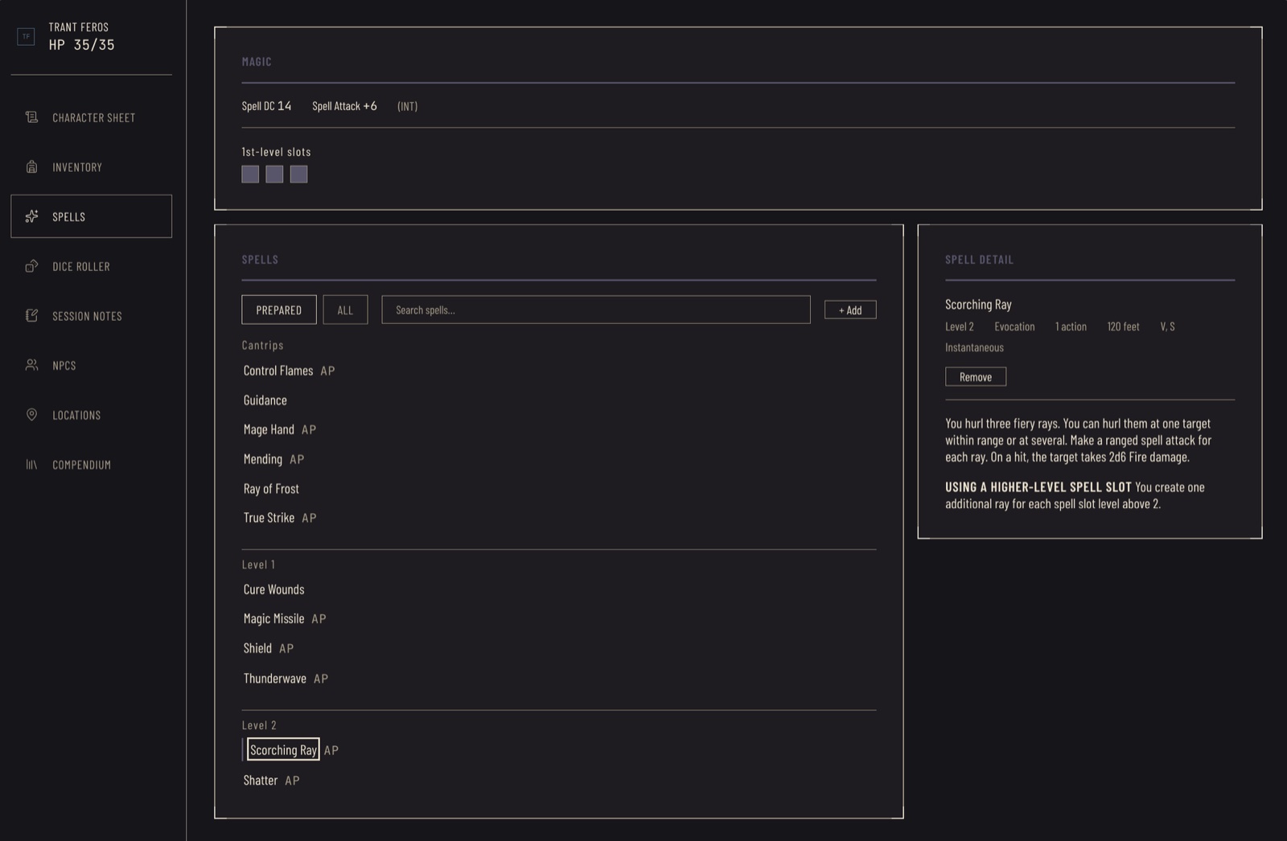
Task: Open the Locations page
Action: click(x=92, y=415)
